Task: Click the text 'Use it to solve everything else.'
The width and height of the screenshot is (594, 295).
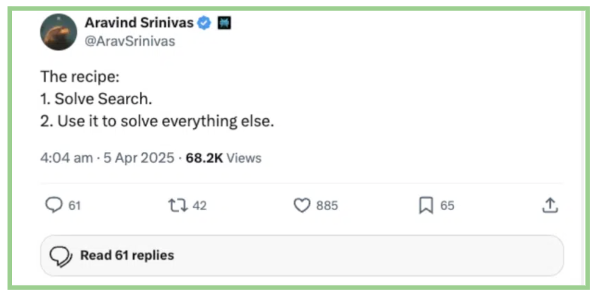Action: point(166,122)
